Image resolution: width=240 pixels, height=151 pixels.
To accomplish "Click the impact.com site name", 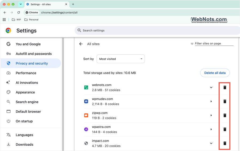I will [x=100, y=141].
